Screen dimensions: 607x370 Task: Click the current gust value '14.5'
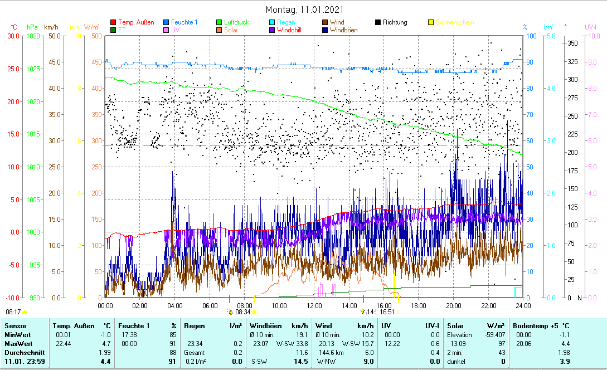point(302,362)
